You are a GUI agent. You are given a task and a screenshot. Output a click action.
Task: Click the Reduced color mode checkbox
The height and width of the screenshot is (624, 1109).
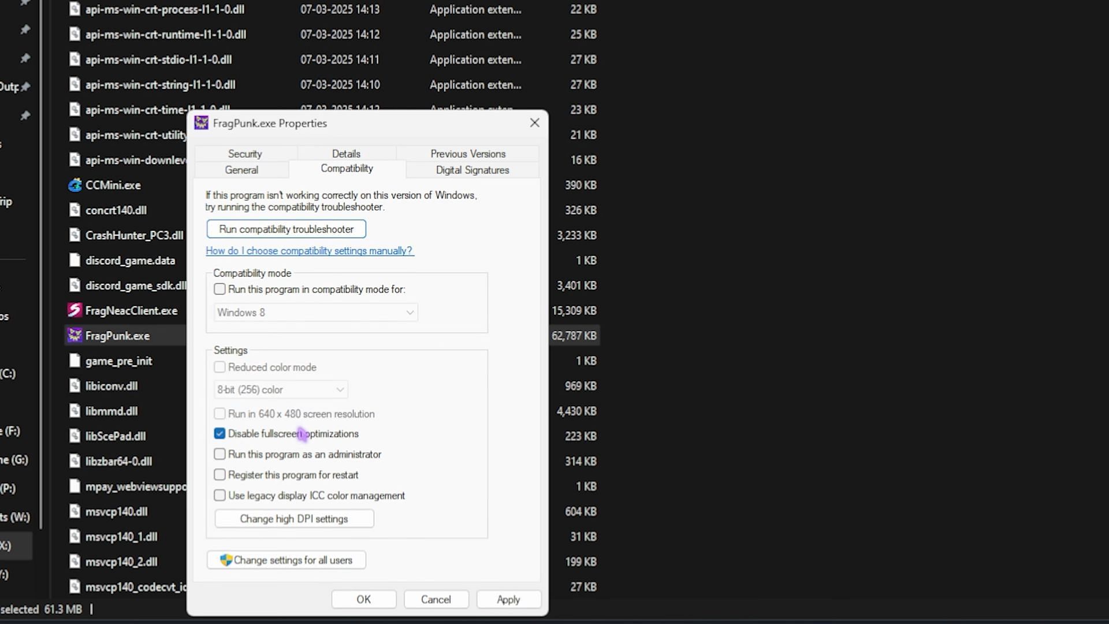pos(219,367)
